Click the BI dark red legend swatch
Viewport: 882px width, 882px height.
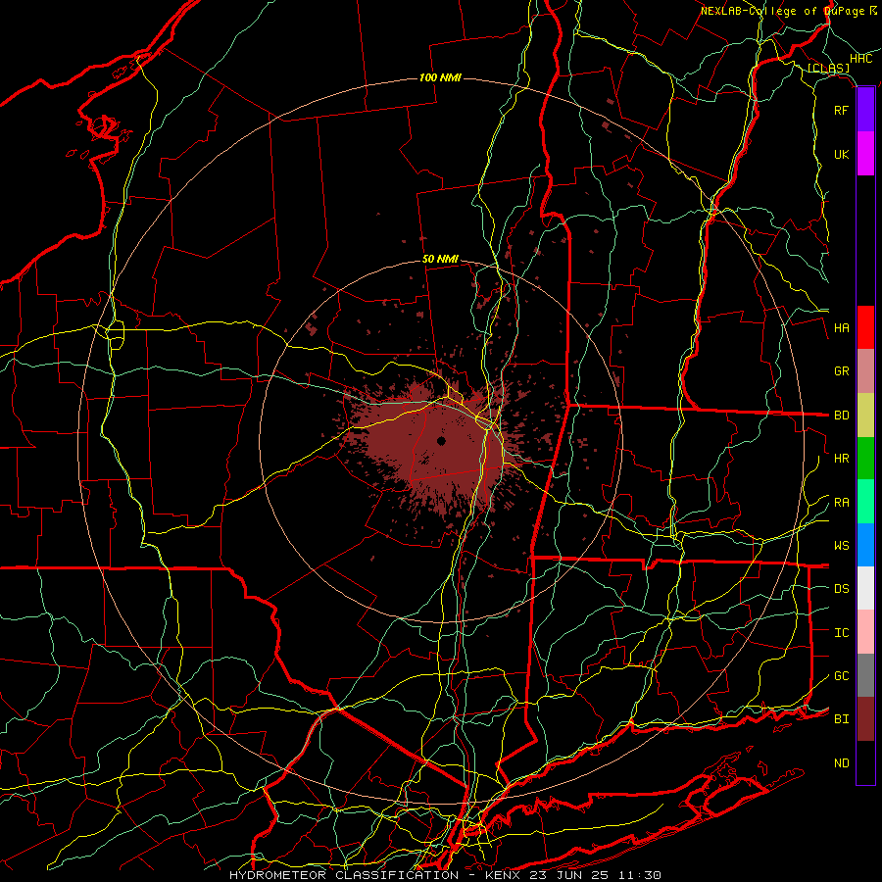865,719
